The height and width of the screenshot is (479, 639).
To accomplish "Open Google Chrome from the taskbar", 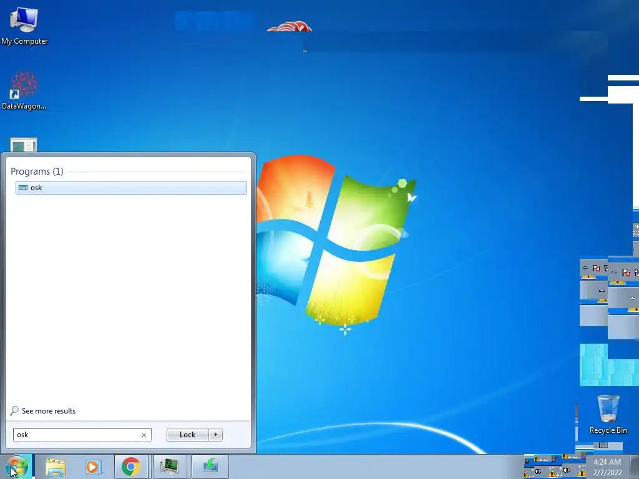I will pos(131,467).
